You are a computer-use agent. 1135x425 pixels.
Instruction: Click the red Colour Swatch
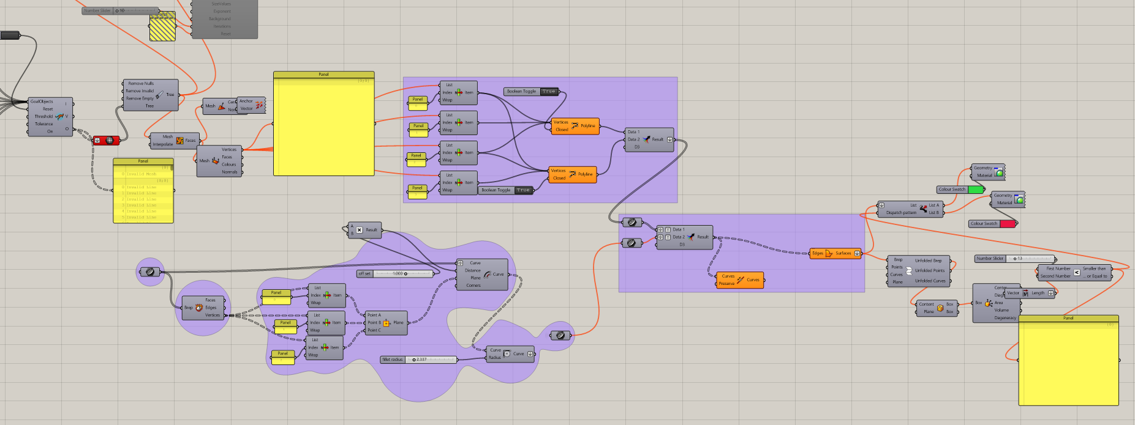click(x=1007, y=224)
